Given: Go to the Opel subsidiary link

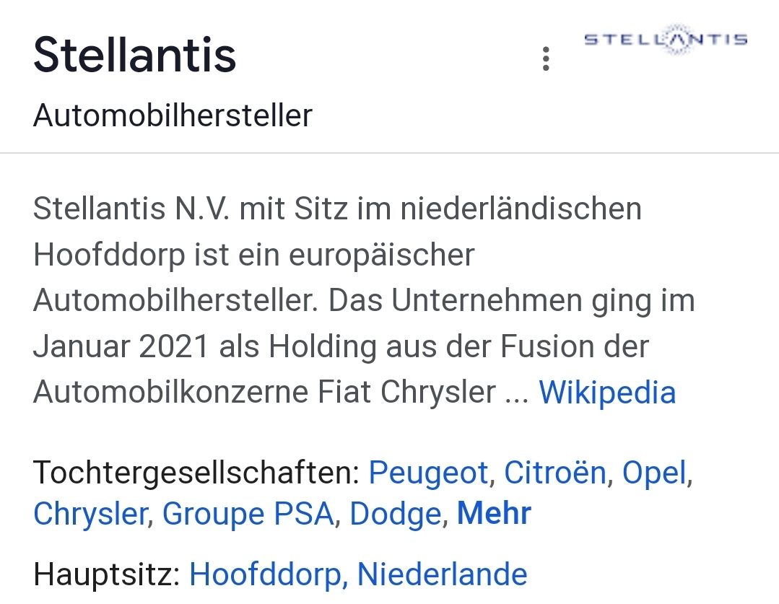Looking at the screenshot, I should click(x=654, y=473).
